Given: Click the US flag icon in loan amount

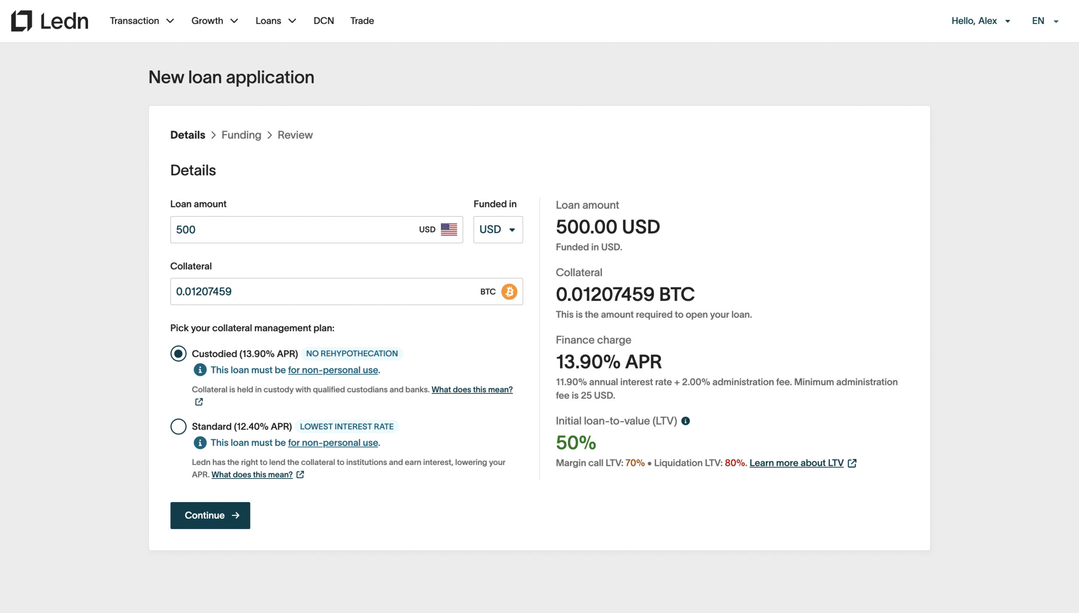Looking at the screenshot, I should click(449, 229).
